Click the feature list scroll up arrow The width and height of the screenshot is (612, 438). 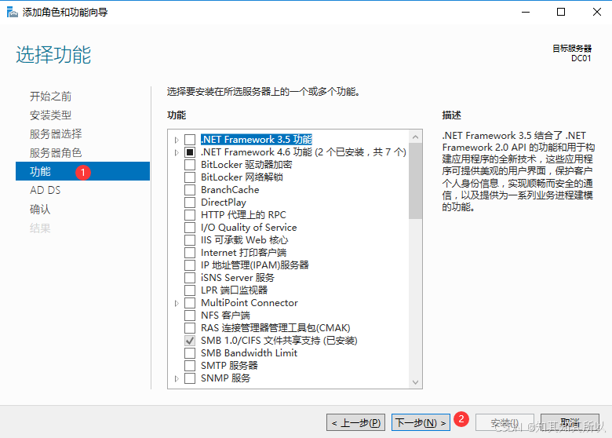[415, 137]
